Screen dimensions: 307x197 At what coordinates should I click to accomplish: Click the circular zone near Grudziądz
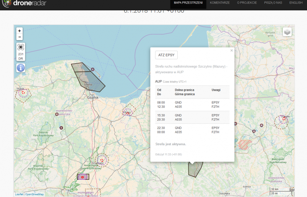pos(102,159)
